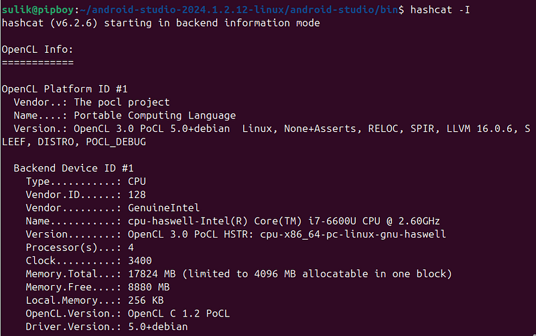Click the OpenCL Platform ID #1 line
Image resolution: width=536 pixels, height=336 pixels.
pyautogui.click(x=64, y=89)
